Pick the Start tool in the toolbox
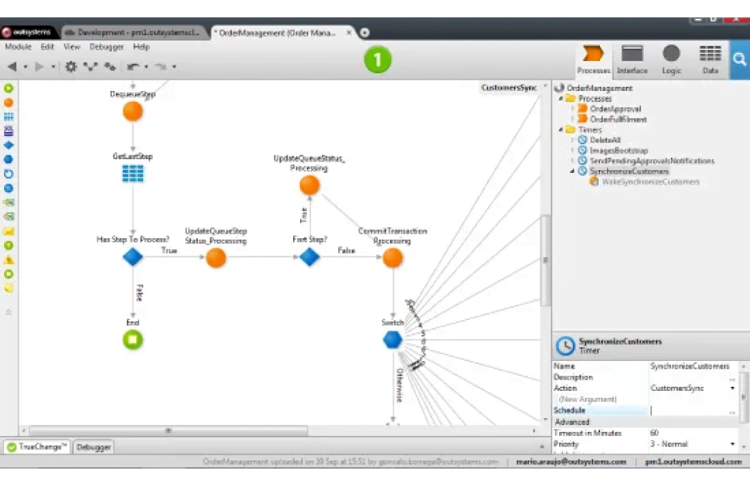Viewport: 750px width, 486px height. [x=8, y=88]
